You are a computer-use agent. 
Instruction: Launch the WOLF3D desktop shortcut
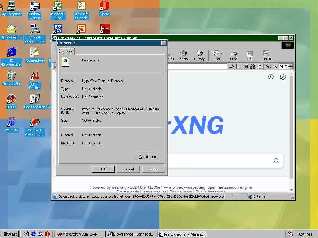pyautogui.click(x=11, y=125)
